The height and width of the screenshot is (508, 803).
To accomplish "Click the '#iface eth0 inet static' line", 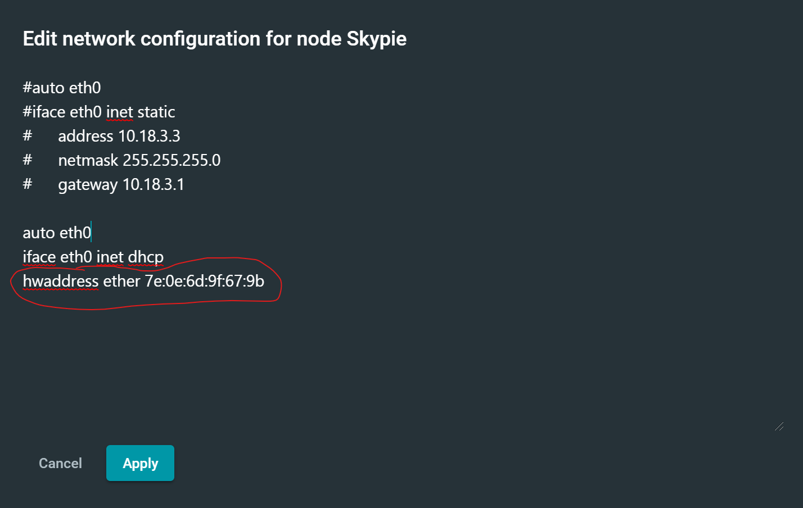I will click(99, 112).
